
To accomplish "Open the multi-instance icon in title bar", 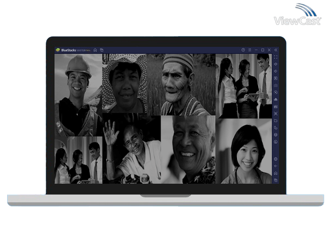I will tap(102, 50).
